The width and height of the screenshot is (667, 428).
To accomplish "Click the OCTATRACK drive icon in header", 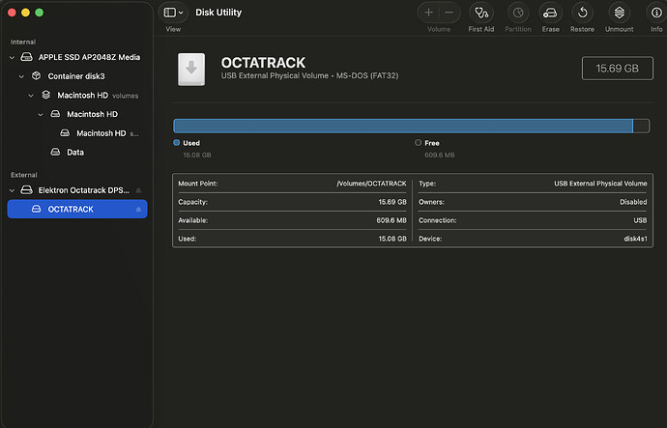I will pos(191,69).
